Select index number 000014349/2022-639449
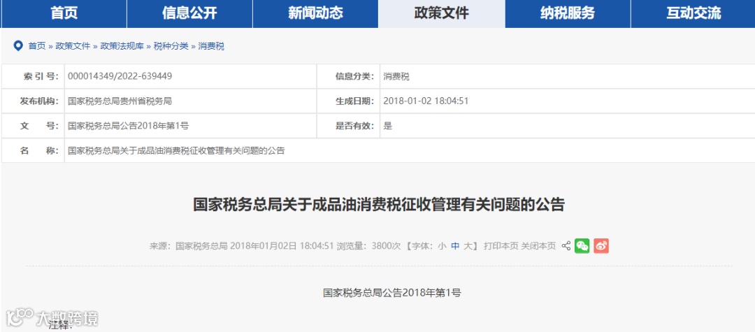Viewport: 755px width, 332px height. pyautogui.click(x=120, y=76)
